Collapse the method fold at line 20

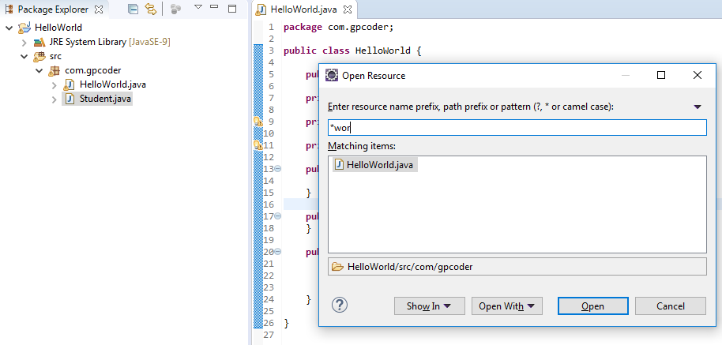[276, 252]
